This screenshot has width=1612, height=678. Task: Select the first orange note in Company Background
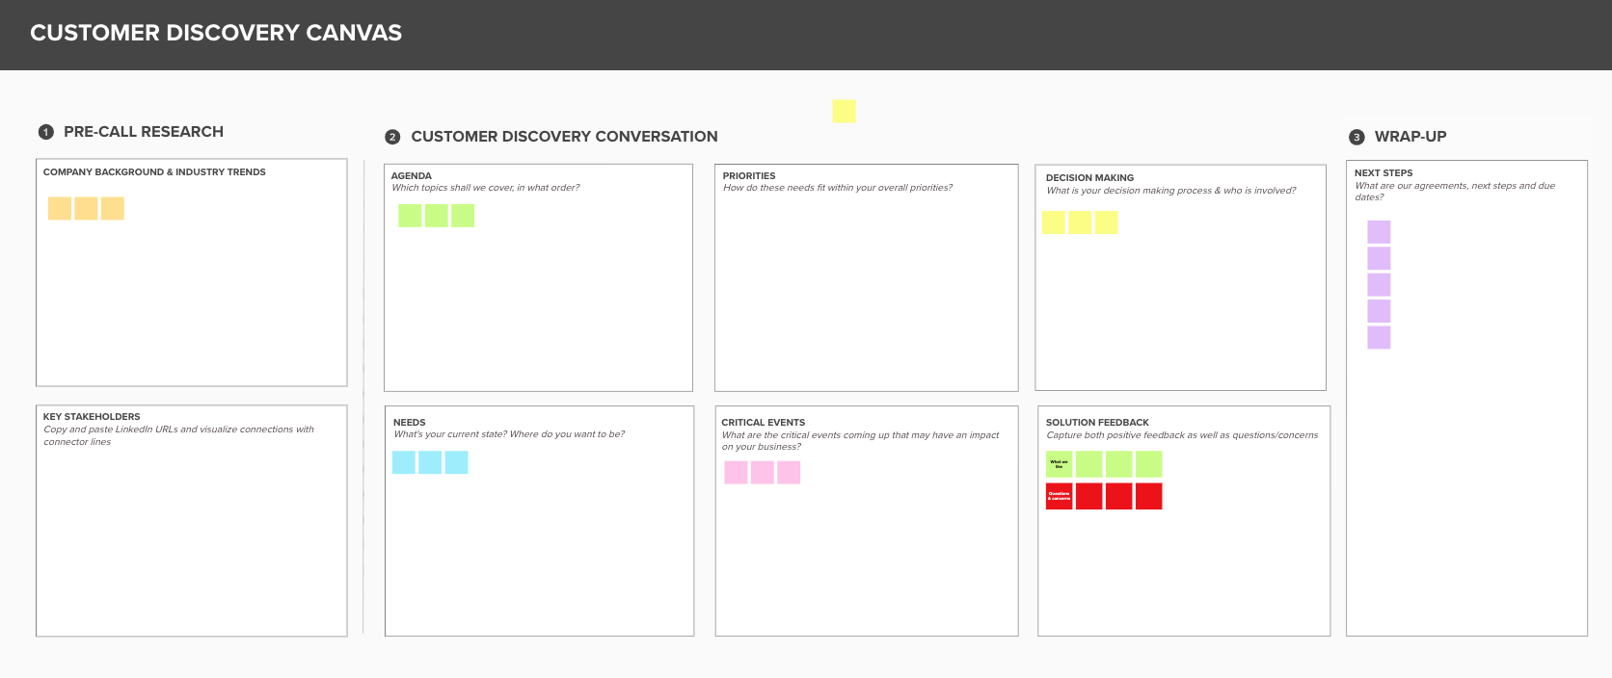pos(60,208)
